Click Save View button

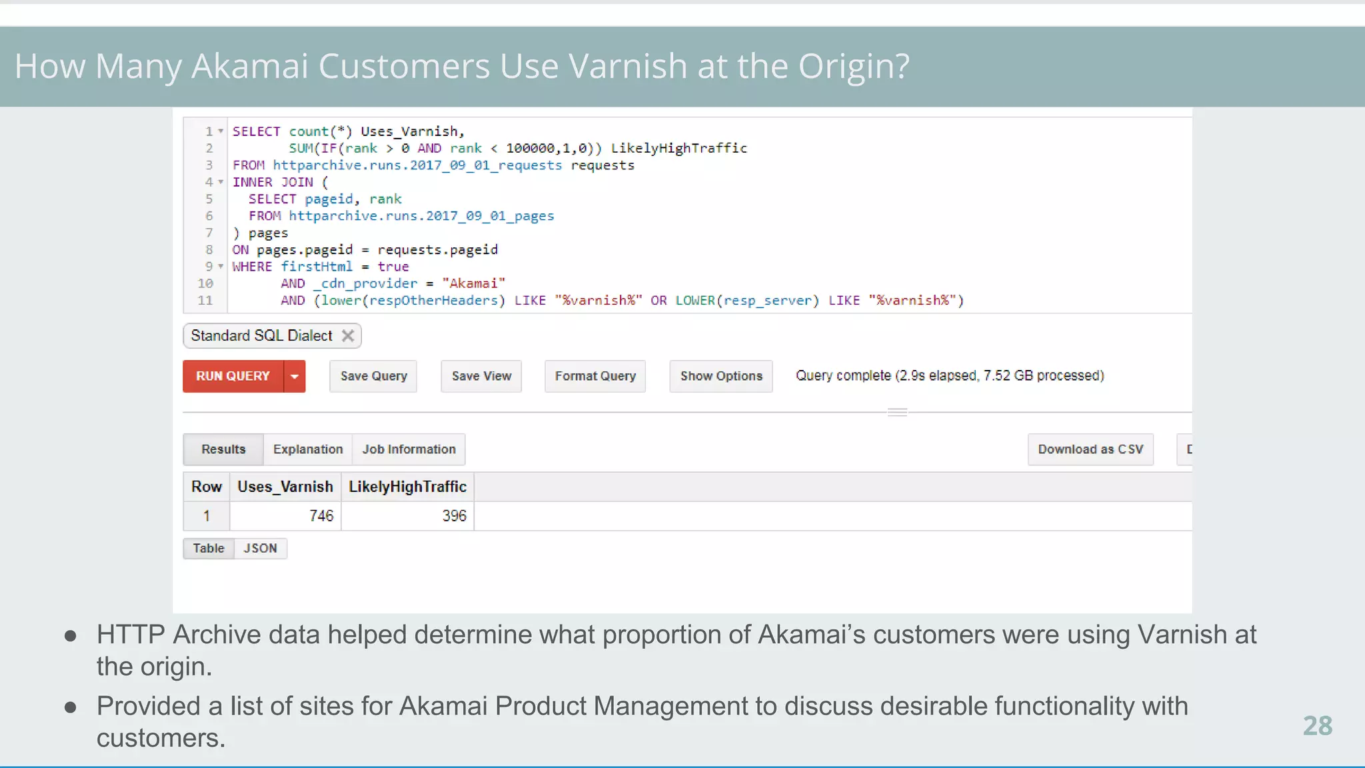pyautogui.click(x=481, y=376)
